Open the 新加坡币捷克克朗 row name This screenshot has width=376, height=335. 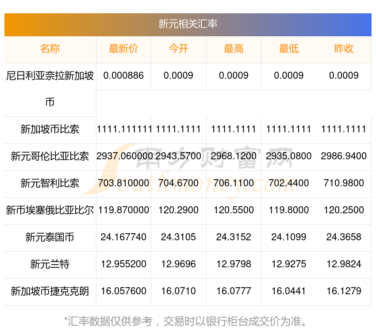click(50, 291)
